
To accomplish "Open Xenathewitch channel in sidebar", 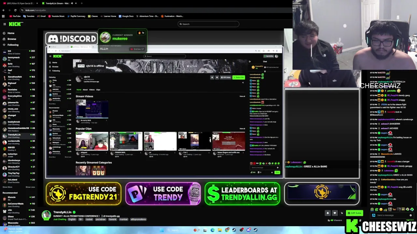I will (19, 78).
